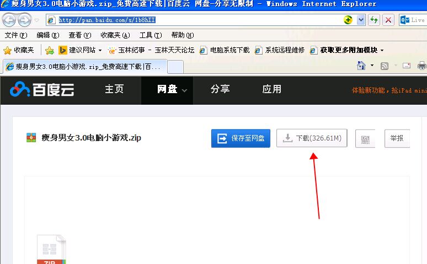Click the Home page house icon
The image size is (427, 264).
click(x=361, y=66)
